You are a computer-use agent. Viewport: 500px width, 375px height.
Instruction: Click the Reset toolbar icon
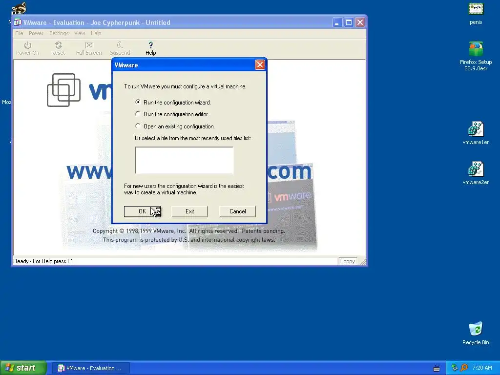click(58, 48)
